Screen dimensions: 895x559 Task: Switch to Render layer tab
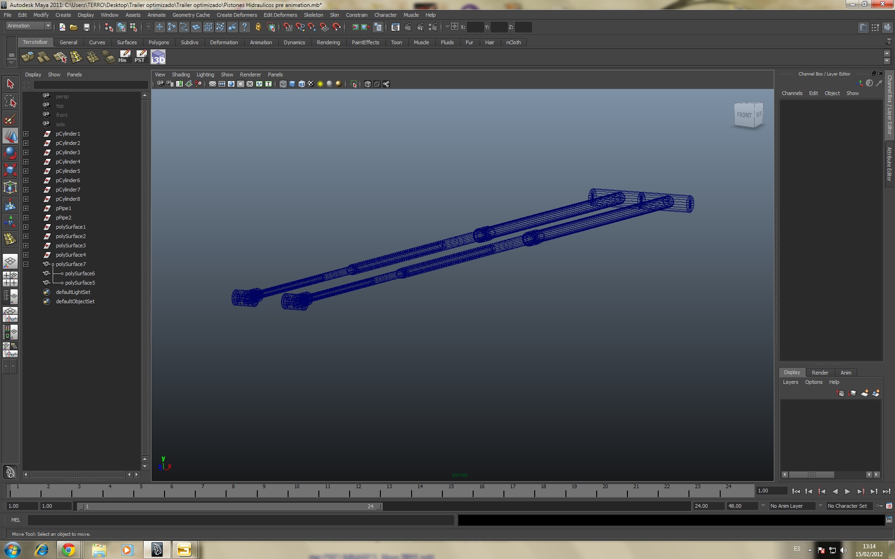tap(819, 373)
